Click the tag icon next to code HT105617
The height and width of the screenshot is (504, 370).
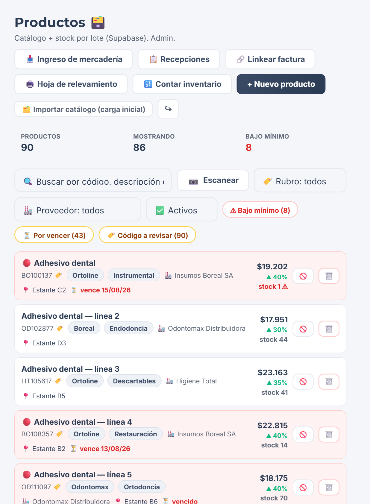pyautogui.click(x=58, y=381)
